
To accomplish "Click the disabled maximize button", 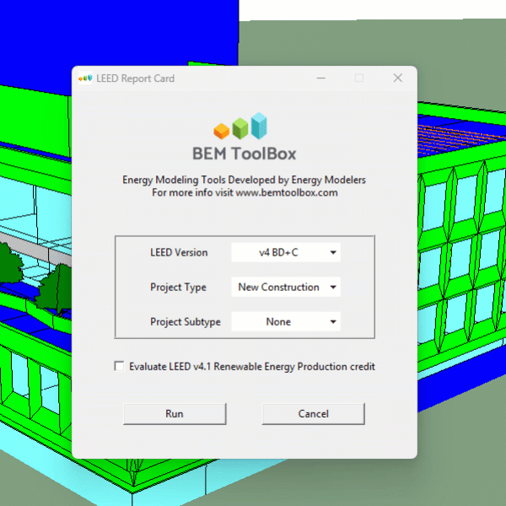I will tap(359, 78).
